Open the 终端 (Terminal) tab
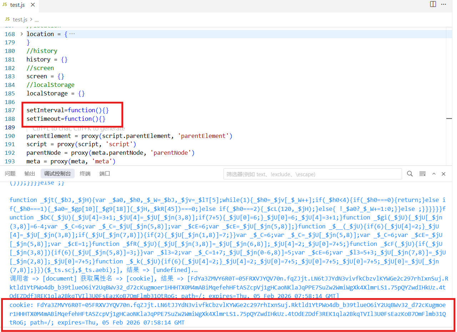This screenshot has height=332, width=457. click(85, 174)
